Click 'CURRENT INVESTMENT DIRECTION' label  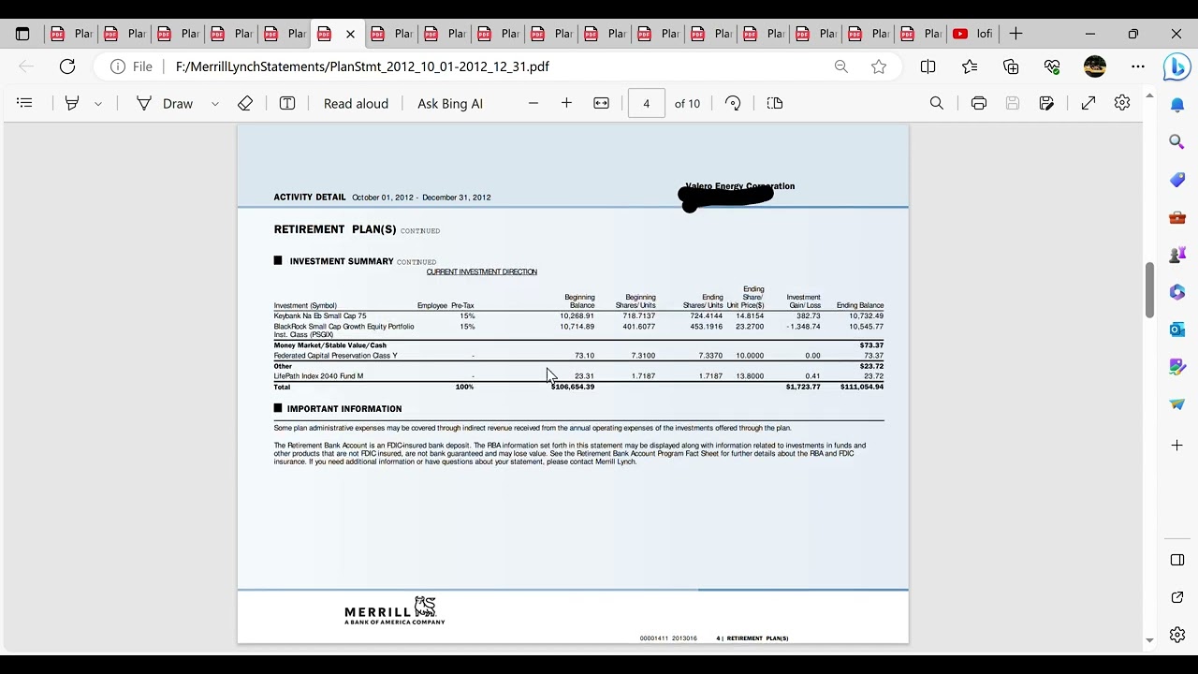482,272
